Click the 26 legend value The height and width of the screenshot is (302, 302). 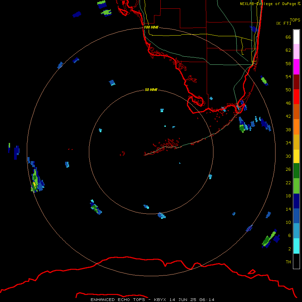click(x=288, y=169)
